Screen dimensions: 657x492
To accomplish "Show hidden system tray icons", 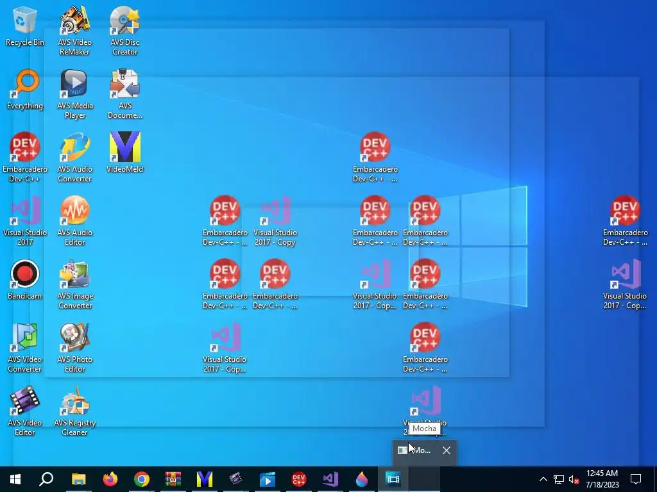I will pyautogui.click(x=543, y=479).
